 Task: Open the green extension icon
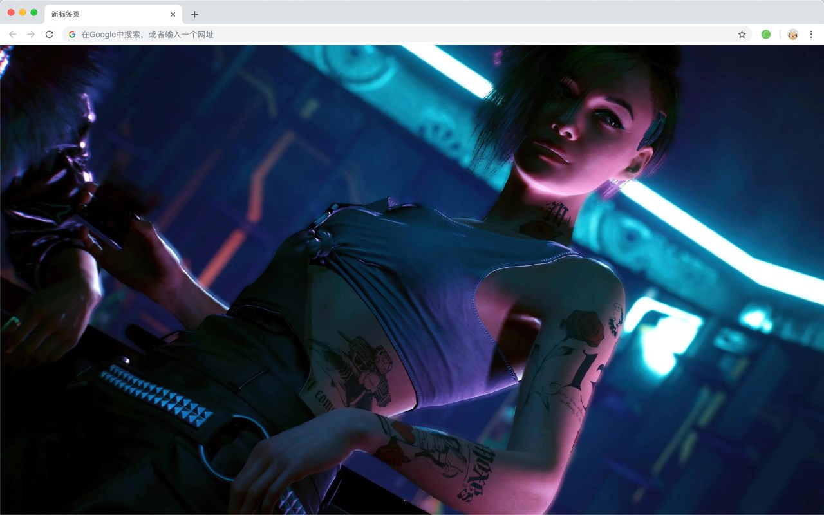coord(766,34)
